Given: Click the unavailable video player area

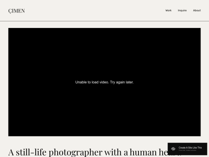Looking at the screenshot, I should tap(104, 82).
